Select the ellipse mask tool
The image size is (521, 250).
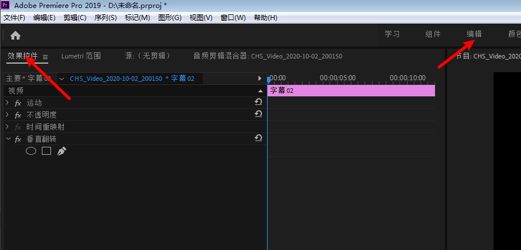tap(31, 151)
